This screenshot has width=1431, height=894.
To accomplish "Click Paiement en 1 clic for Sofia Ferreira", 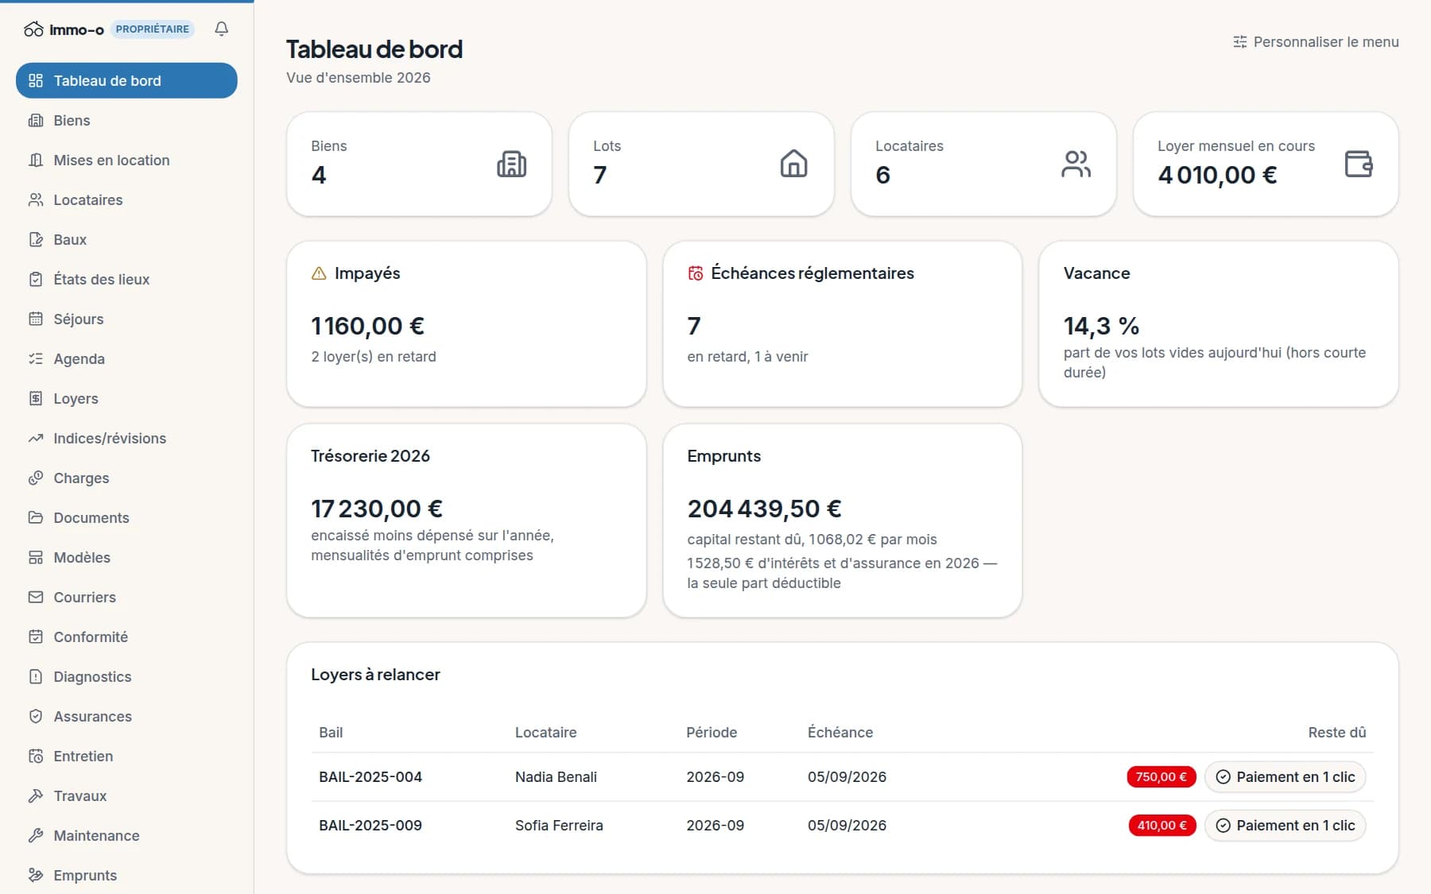I will pos(1286,826).
